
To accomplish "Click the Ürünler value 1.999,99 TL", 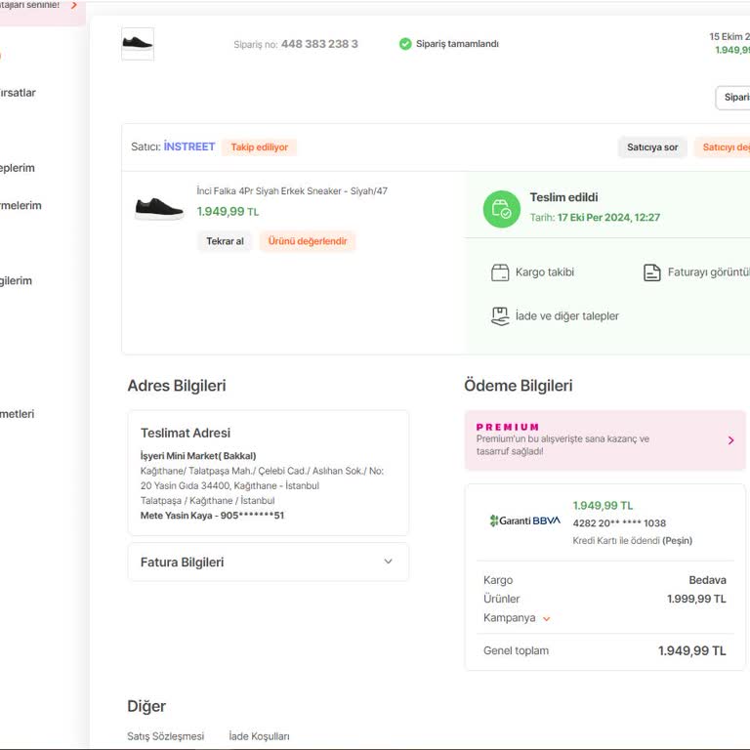I will click(696, 599).
